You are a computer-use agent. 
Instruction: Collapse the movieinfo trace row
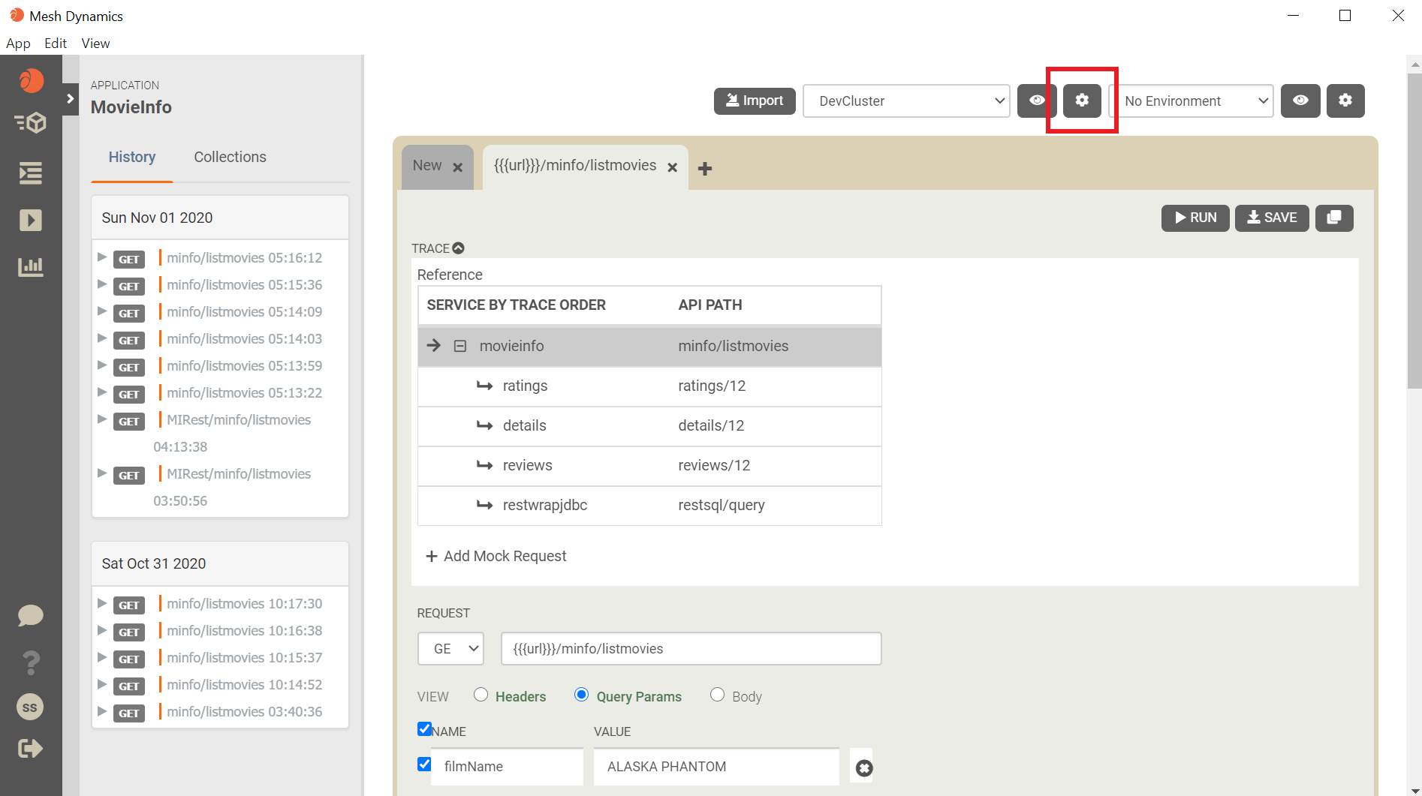[460, 346]
